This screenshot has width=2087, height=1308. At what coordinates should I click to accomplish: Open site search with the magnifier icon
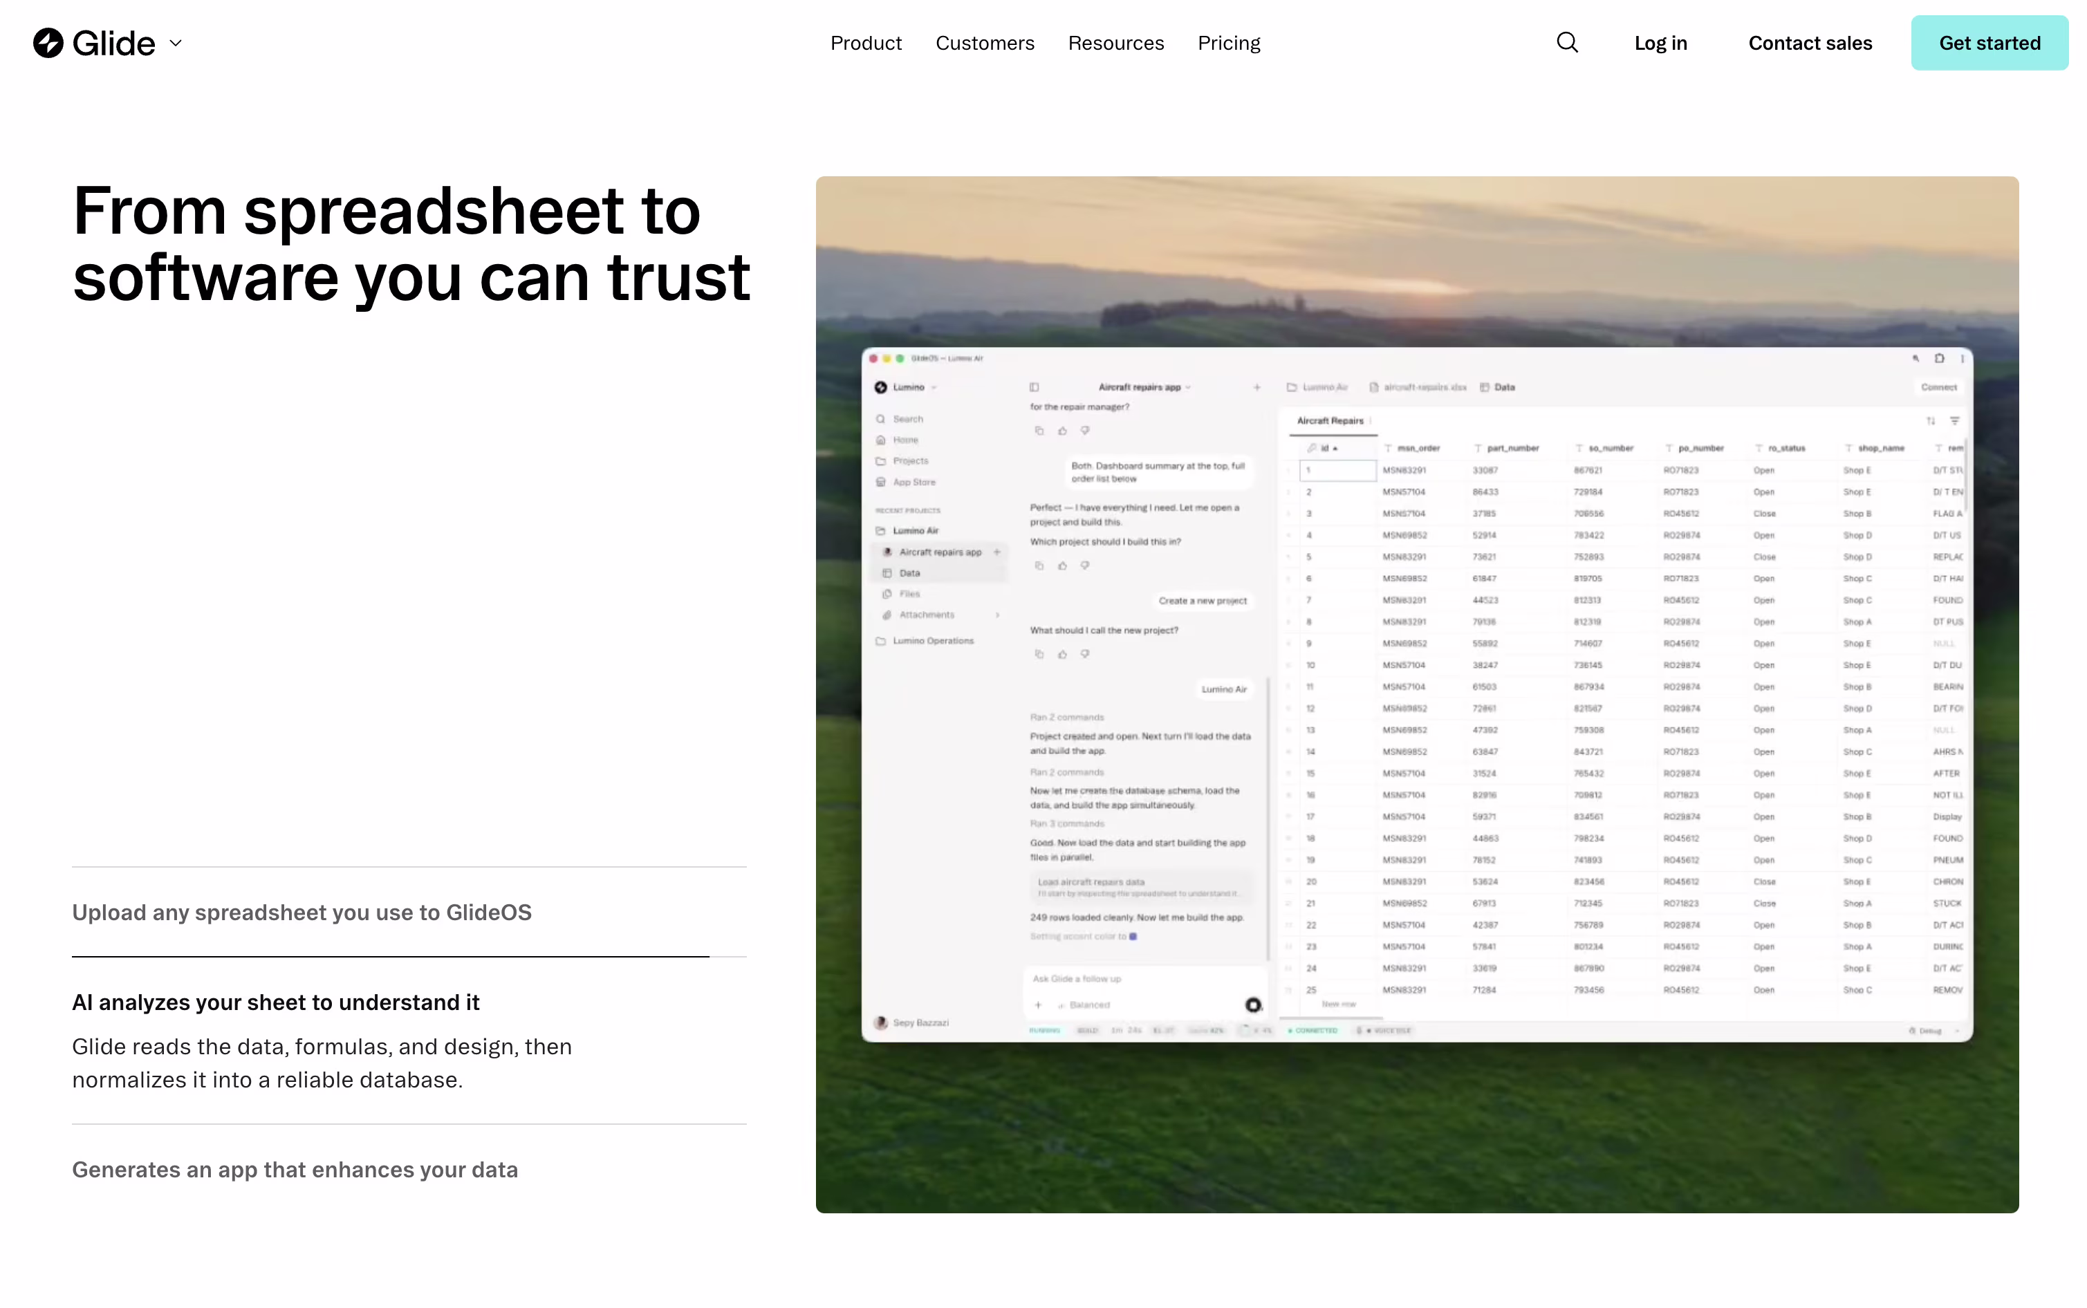(x=1567, y=42)
